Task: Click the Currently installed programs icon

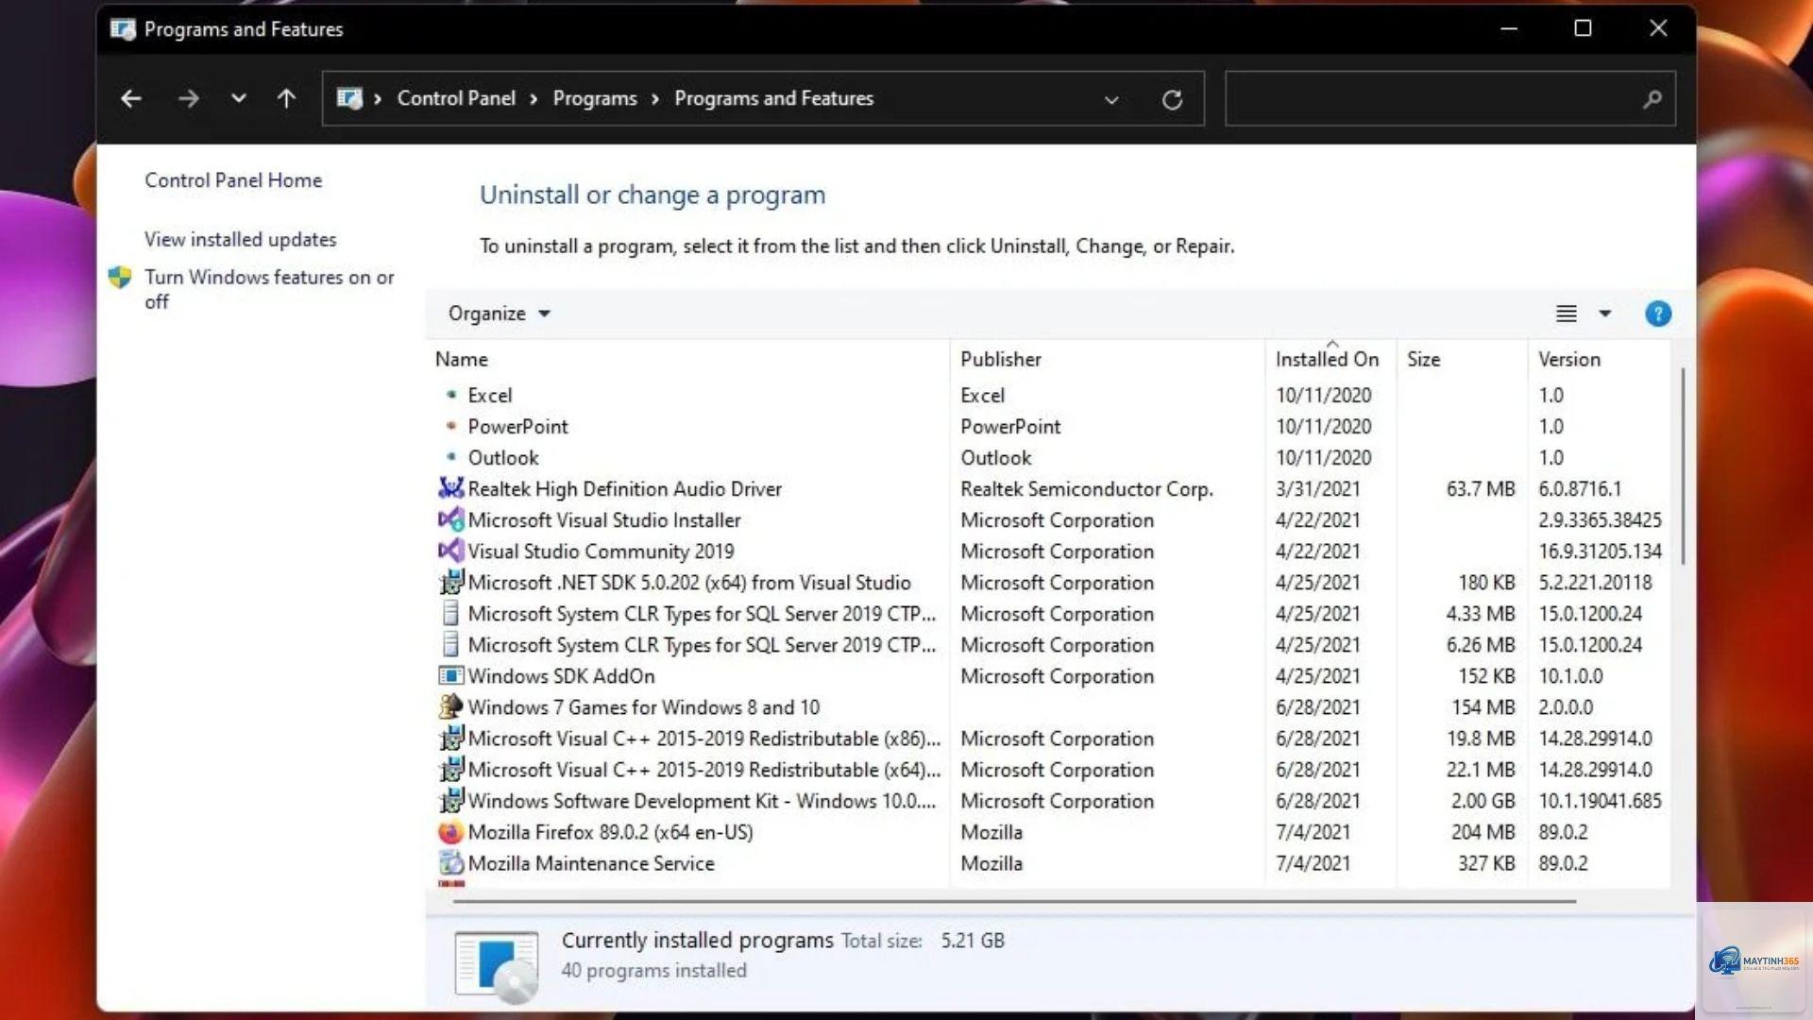Action: pyautogui.click(x=498, y=965)
